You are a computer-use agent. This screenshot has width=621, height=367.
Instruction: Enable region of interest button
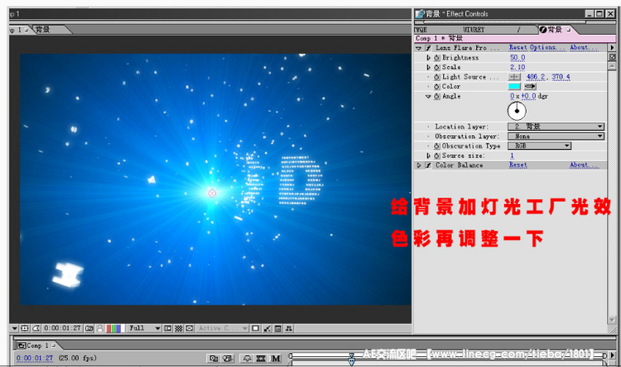tap(167, 328)
